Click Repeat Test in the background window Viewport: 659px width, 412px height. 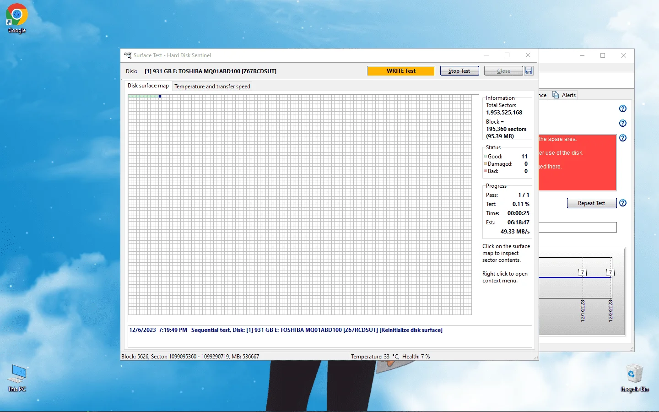point(592,203)
